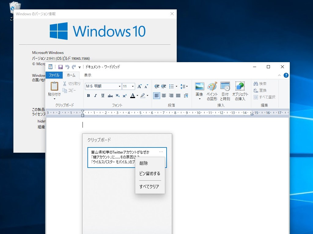Toggle bold formatting
The width and height of the screenshot is (313, 234).
coord(88,95)
